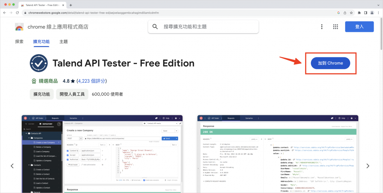Show the previous screenshot with the left arrow
383x193 pixels.
12,166
